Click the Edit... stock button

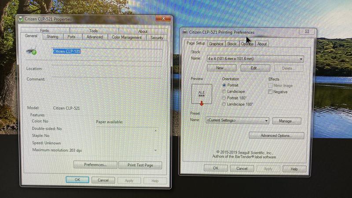pyautogui.click(x=255, y=68)
